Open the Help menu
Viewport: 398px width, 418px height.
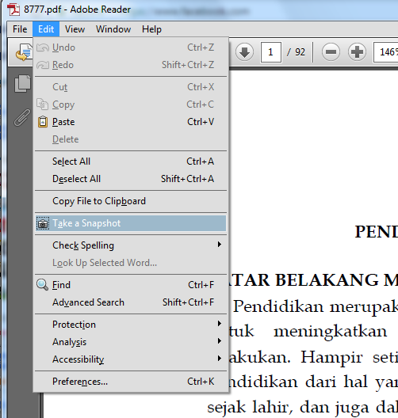(151, 29)
